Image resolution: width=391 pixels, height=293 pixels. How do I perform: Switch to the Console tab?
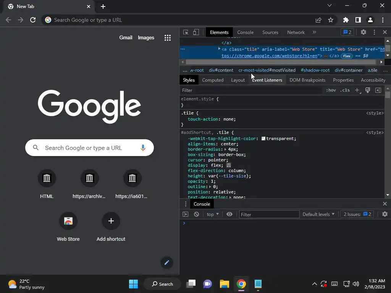[x=245, y=32]
